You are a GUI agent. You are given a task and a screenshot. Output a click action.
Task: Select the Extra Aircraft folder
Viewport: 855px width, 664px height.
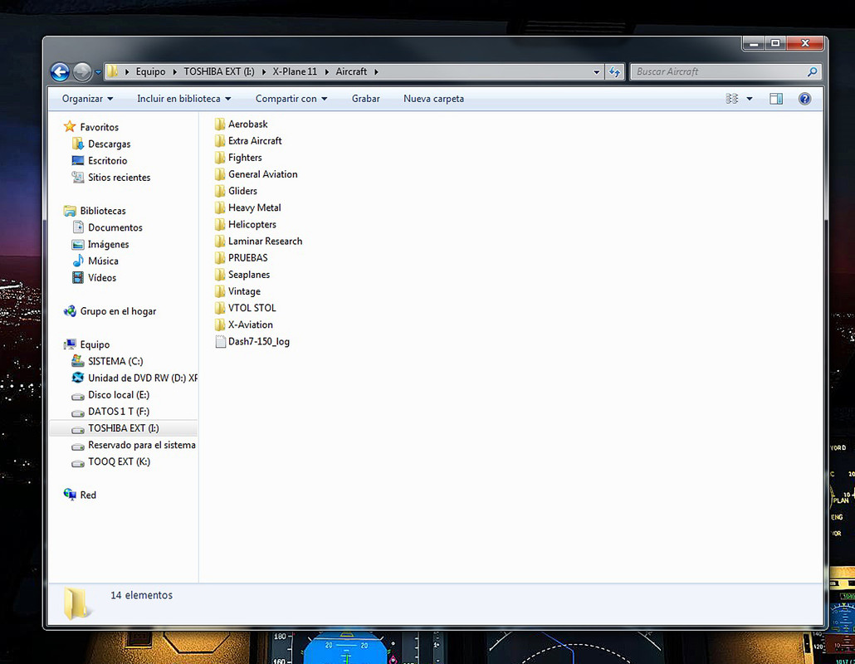(x=255, y=140)
